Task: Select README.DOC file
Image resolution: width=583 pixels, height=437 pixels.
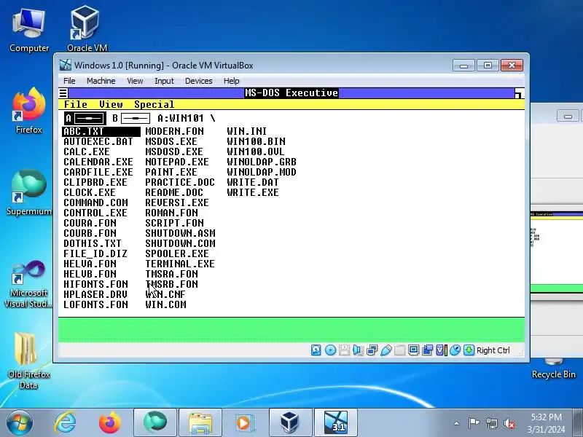Action: pos(174,192)
